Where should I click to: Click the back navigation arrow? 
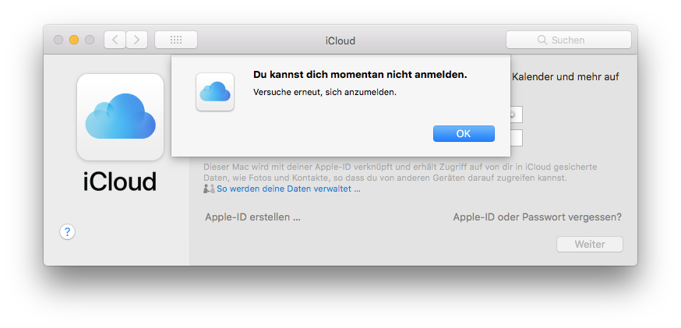[x=115, y=40]
